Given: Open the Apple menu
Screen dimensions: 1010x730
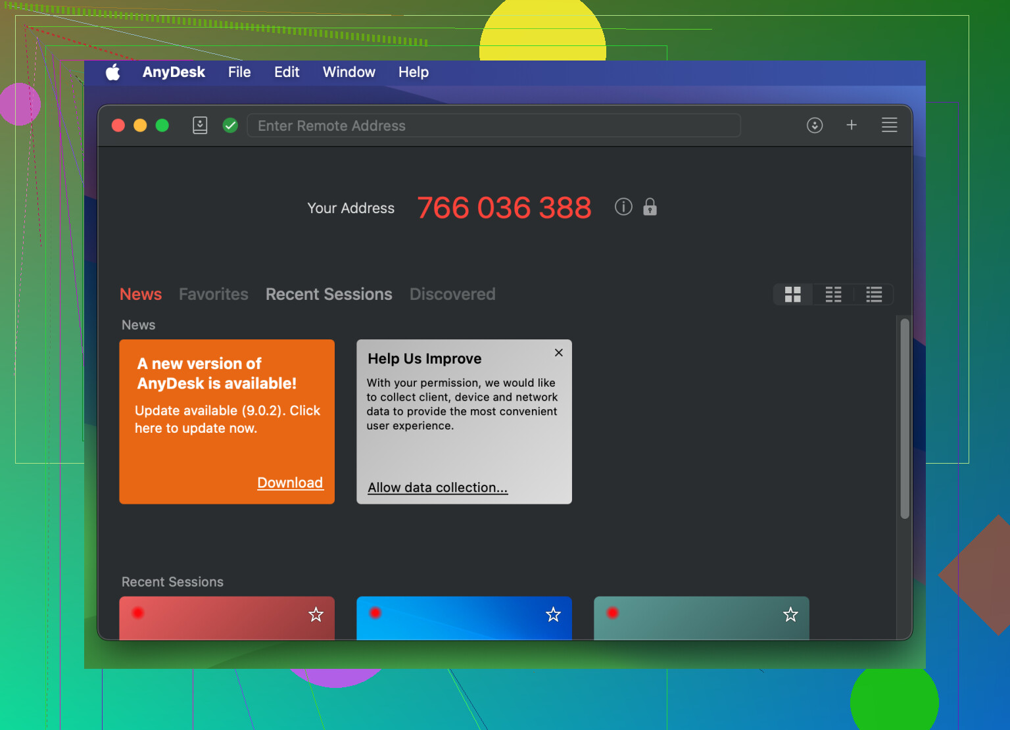Looking at the screenshot, I should tap(113, 72).
